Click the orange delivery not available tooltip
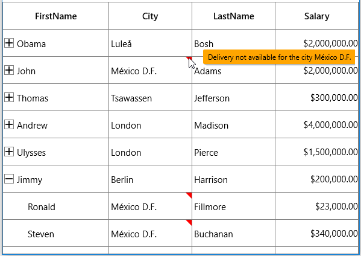Screen dimensions: 361x256 click(279, 57)
